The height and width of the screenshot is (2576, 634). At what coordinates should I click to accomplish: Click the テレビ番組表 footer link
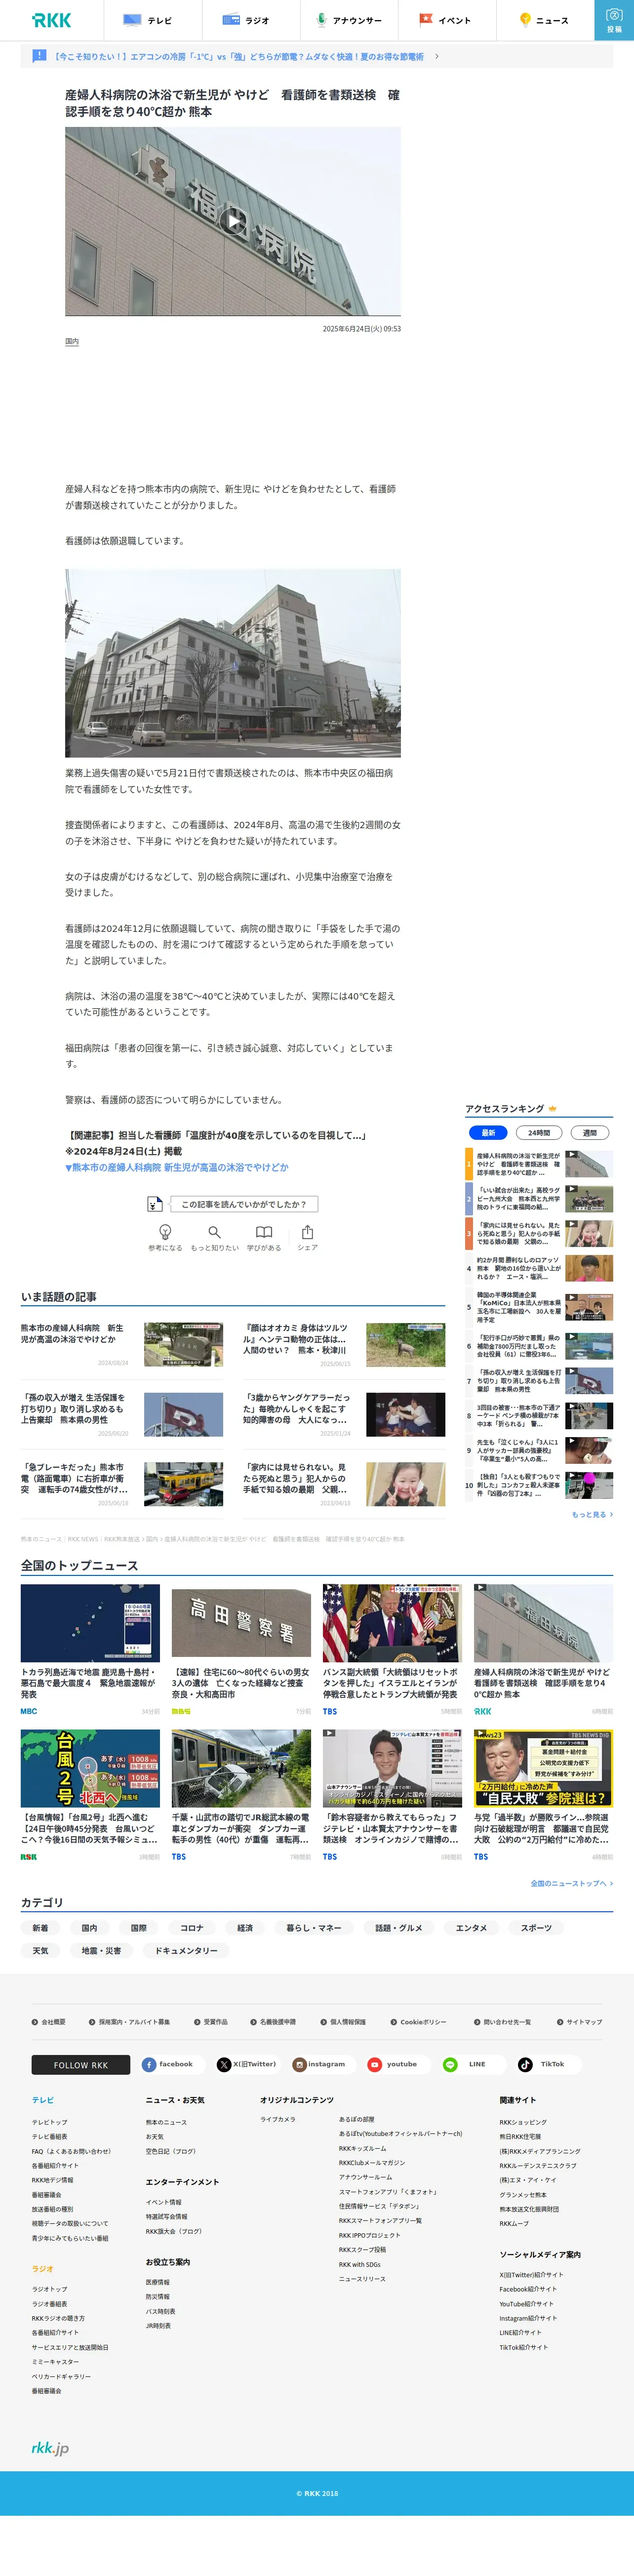point(49,2137)
